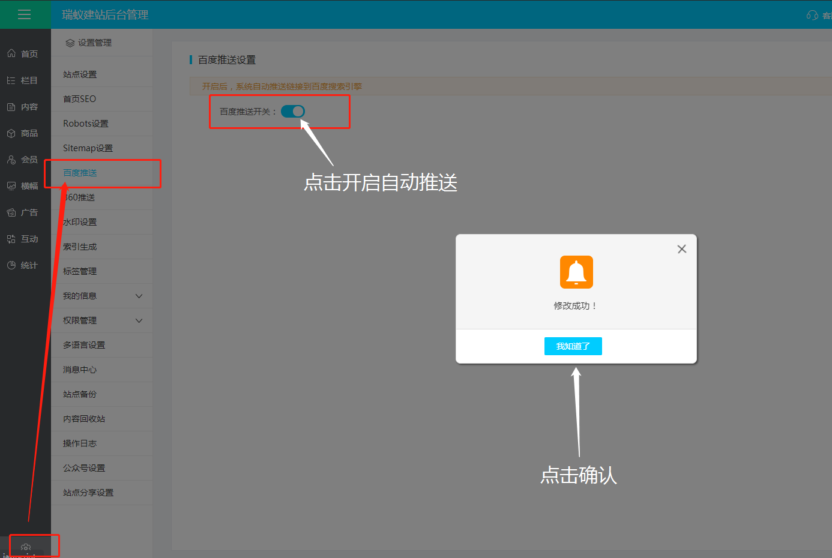Toggle the 百度推送开关 switch
Image resolution: width=832 pixels, height=558 pixels.
coord(293,111)
